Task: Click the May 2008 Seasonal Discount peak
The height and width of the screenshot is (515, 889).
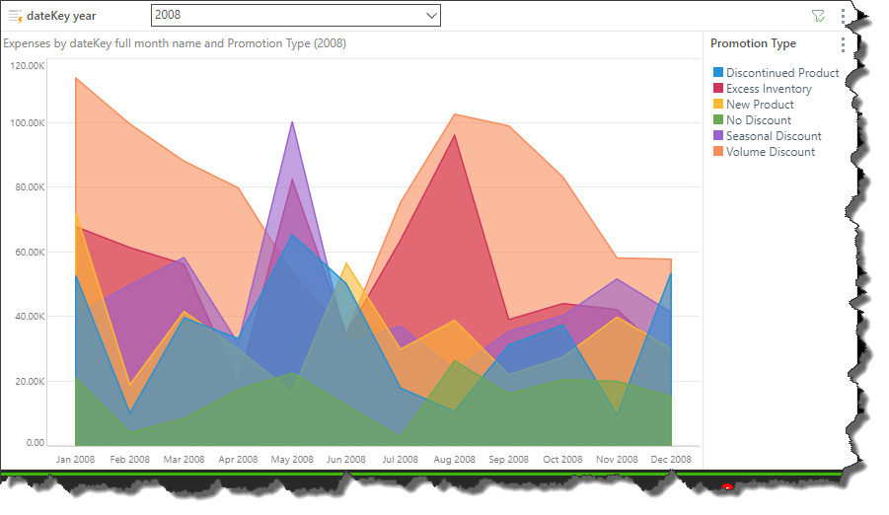Action: click(x=292, y=125)
